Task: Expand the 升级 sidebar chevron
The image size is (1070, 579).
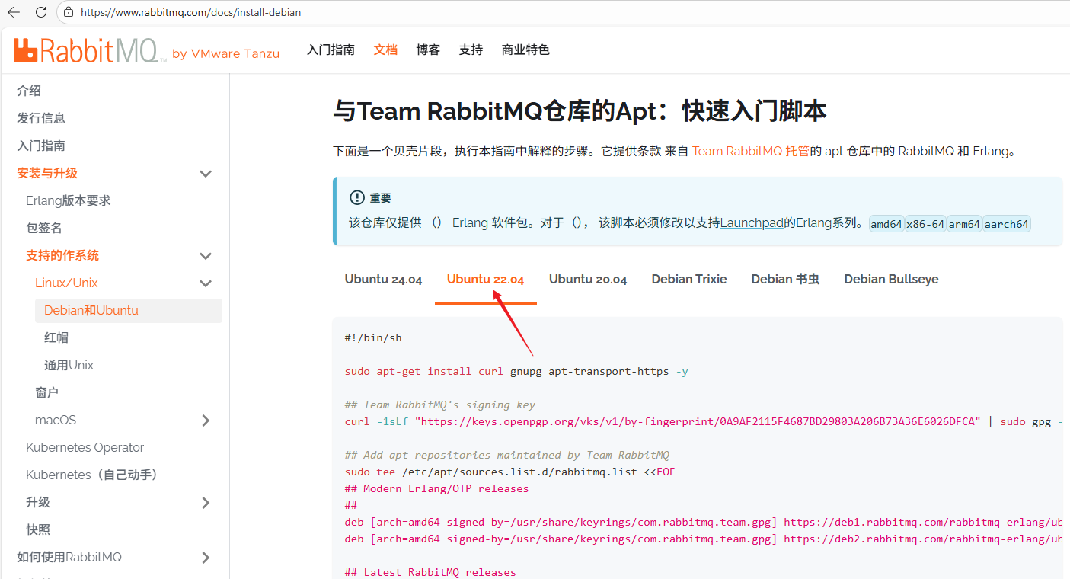Action: 206,503
